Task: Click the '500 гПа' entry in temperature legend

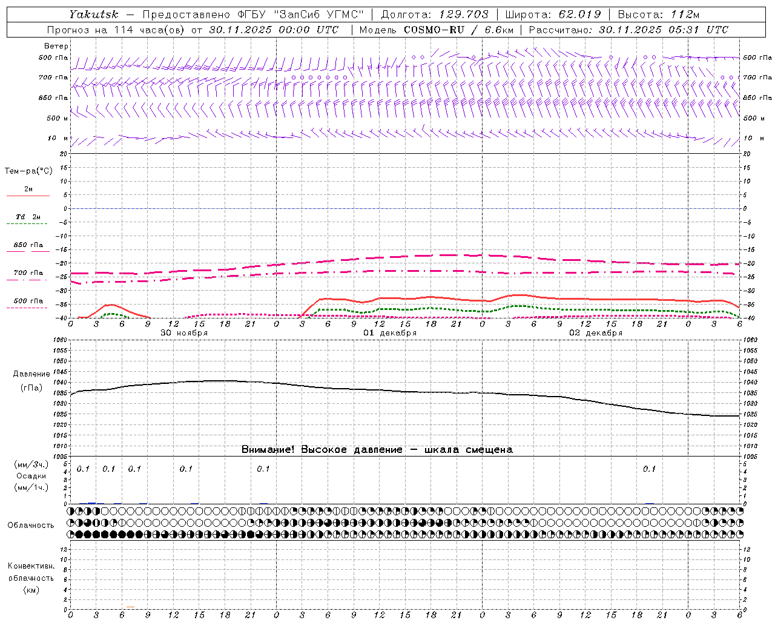Action: coord(28,301)
